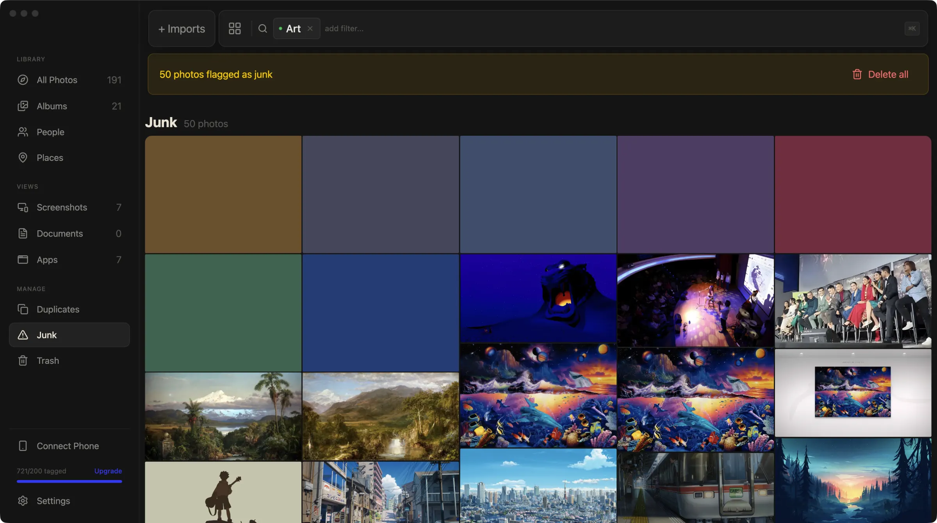This screenshot has height=523, width=937.
Task: Click the People icon
Action: [x=23, y=132]
